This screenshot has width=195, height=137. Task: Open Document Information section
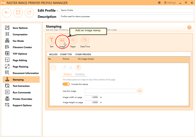tap(21, 73)
